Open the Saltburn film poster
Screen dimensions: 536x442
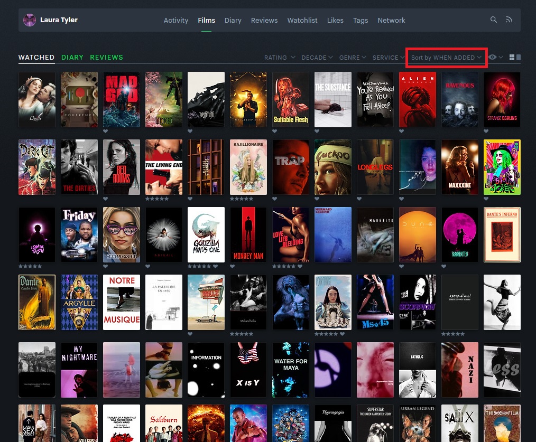tap(164, 423)
